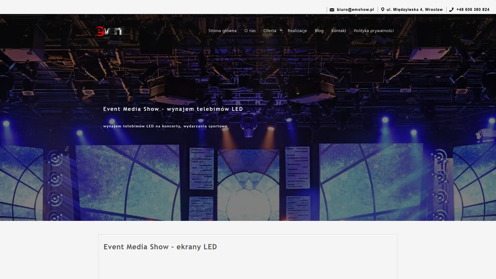
Task: Click the envelope email icon
Action: click(x=332, y=10)
